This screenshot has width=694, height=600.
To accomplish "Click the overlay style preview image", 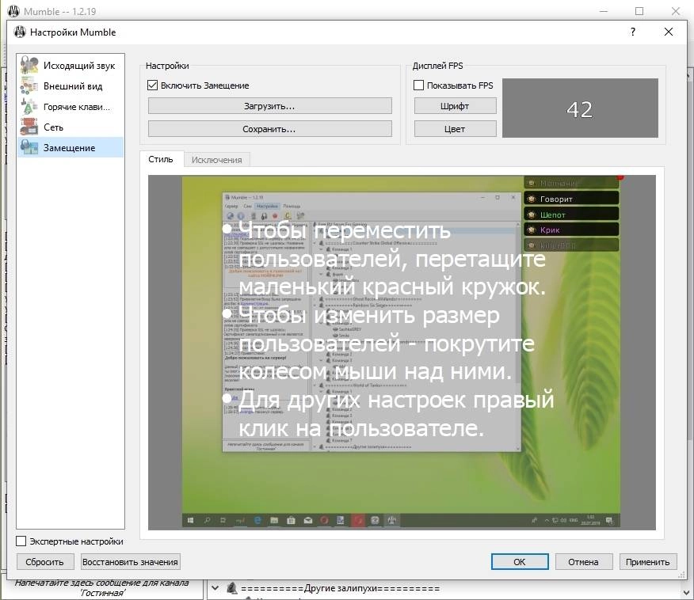I will click(x=402, y=352).
